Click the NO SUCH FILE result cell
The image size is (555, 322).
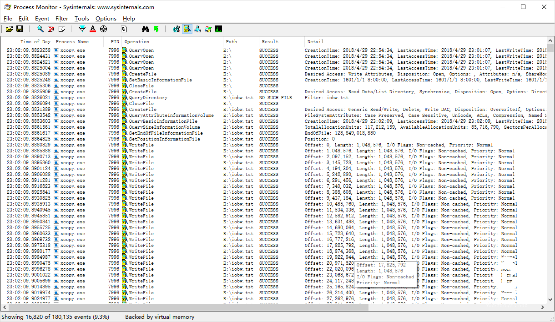276,98
